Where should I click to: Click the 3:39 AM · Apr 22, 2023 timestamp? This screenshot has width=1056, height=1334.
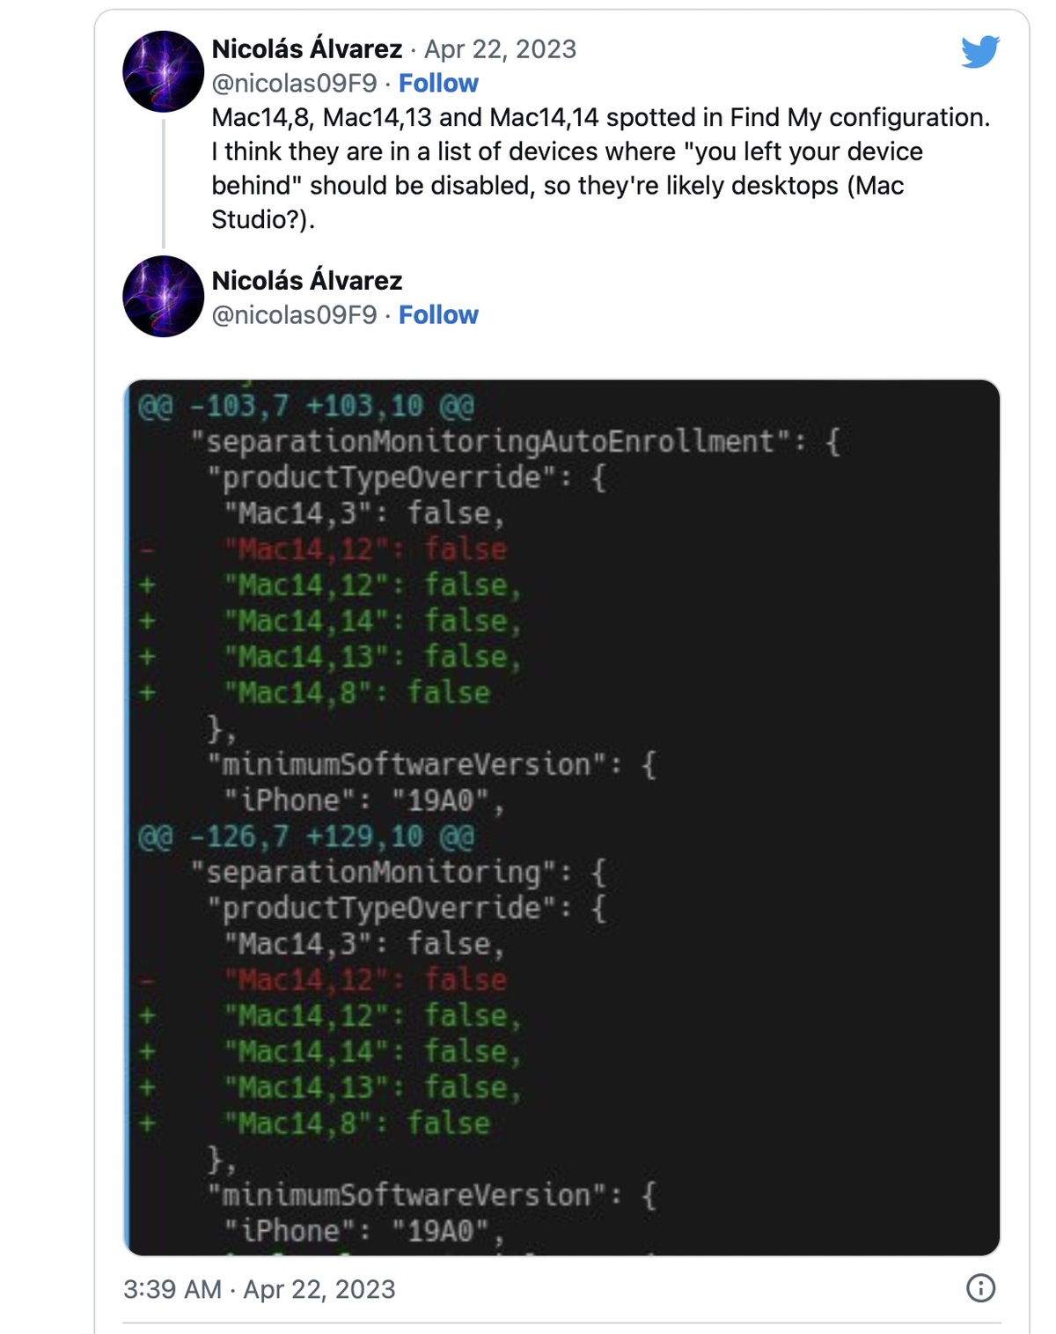click(x=260, y=1289)
